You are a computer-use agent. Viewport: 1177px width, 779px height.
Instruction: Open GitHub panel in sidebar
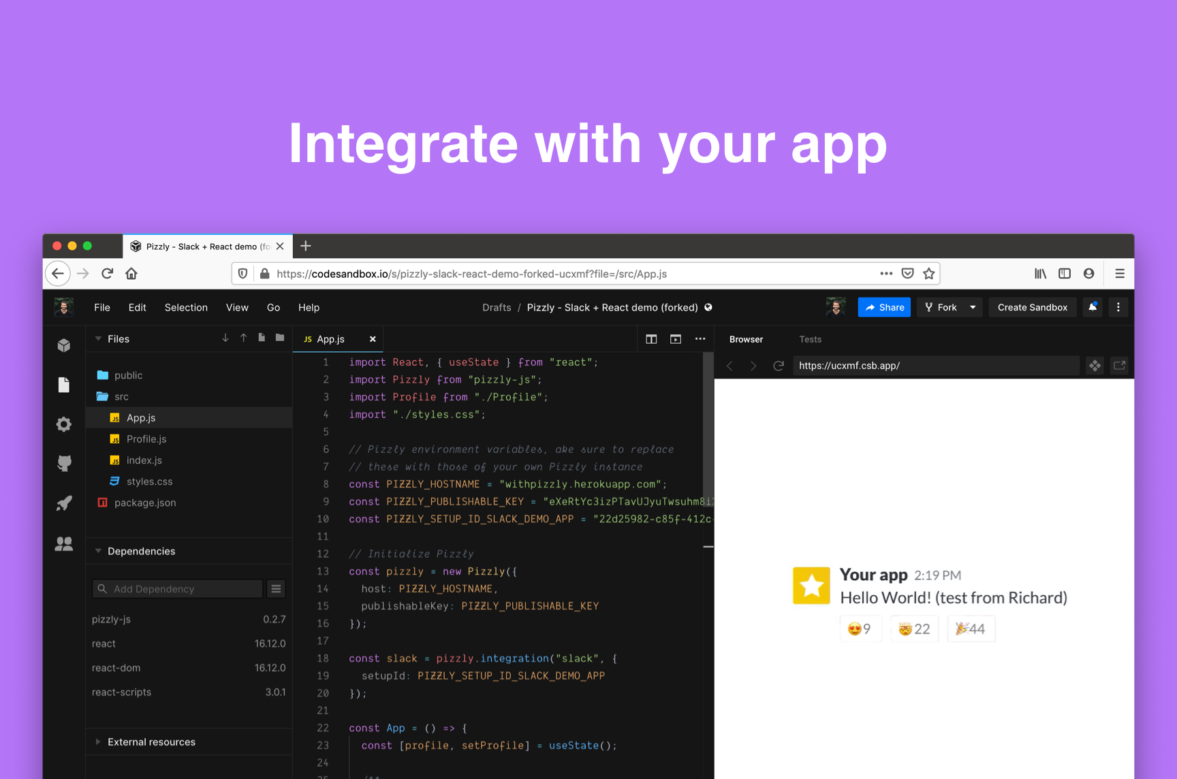pos(64,464)
